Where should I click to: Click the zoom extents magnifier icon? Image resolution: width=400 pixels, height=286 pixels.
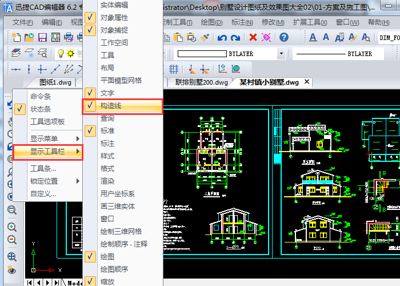tap(12, 257)
